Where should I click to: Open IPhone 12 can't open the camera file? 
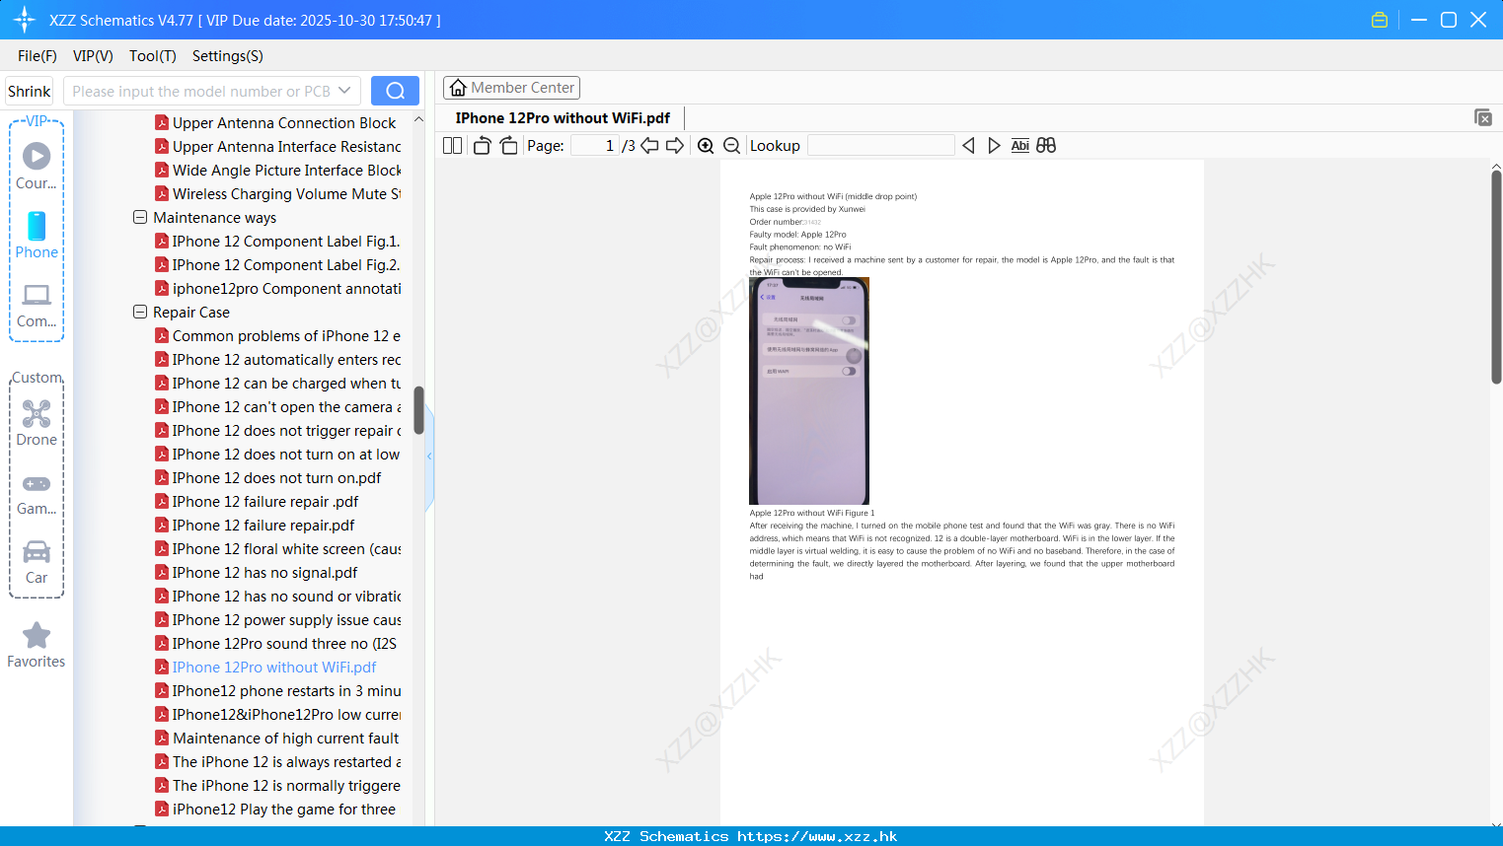pos(278,406)
